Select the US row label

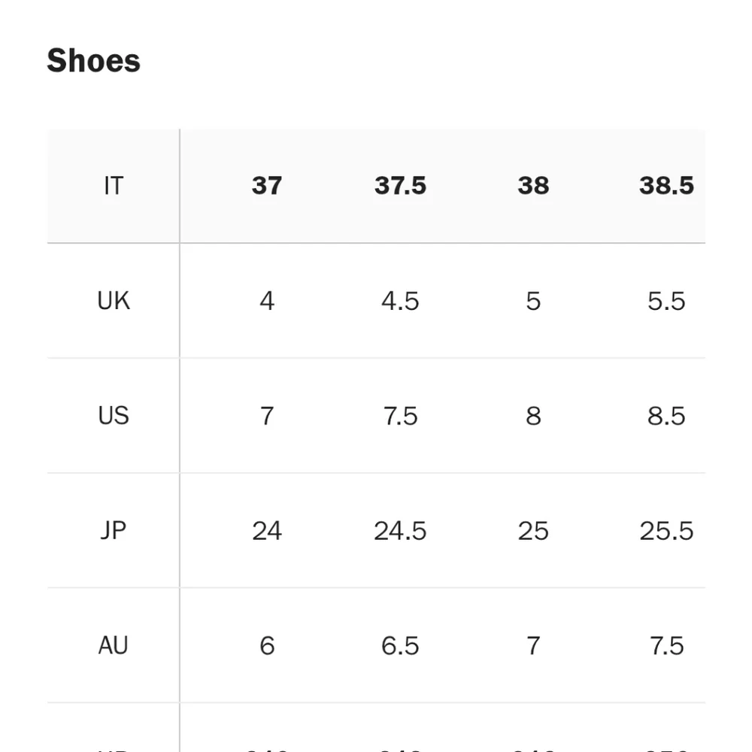(114, 415)
